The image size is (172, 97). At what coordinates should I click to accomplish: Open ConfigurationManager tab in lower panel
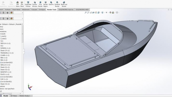click(4, 19)
